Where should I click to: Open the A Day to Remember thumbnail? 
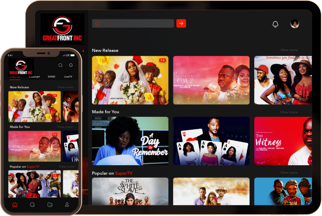(130, 141)
